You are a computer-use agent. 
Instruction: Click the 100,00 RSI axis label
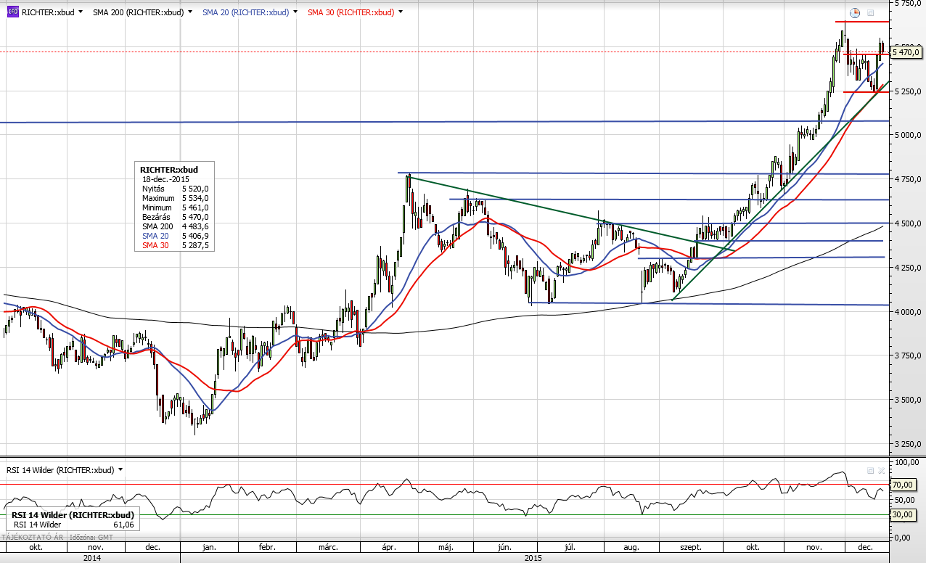click(x=907, y=461)
